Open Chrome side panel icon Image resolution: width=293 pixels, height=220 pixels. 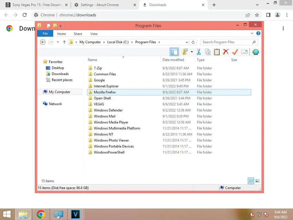[x=268, y=15]
